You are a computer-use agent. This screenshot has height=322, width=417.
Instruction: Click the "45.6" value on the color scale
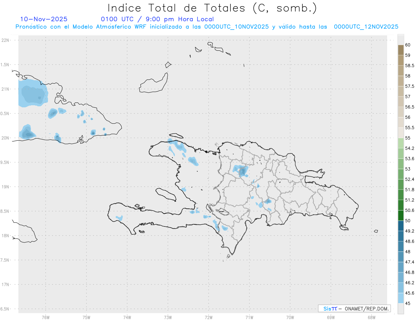tap(409, 293)
